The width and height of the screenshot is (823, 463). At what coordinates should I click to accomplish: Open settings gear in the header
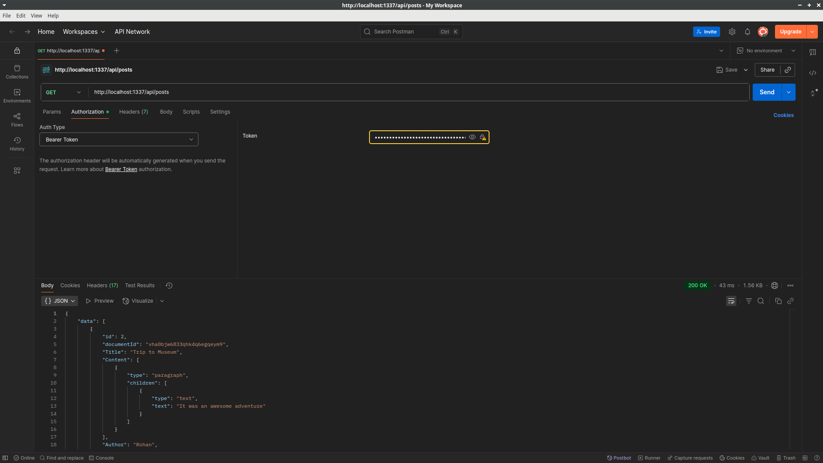(732, 32)
